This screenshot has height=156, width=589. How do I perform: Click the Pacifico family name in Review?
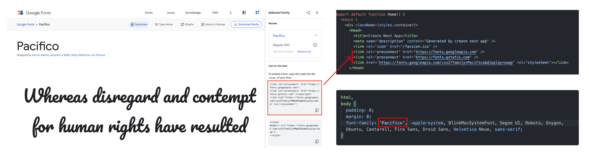279,36
